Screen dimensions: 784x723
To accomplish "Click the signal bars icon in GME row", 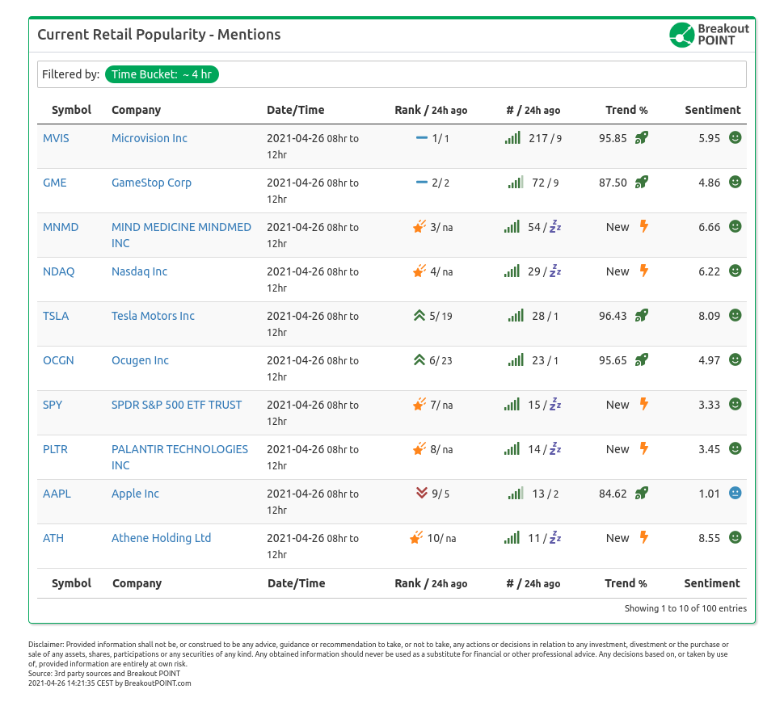I will [515, 183].
